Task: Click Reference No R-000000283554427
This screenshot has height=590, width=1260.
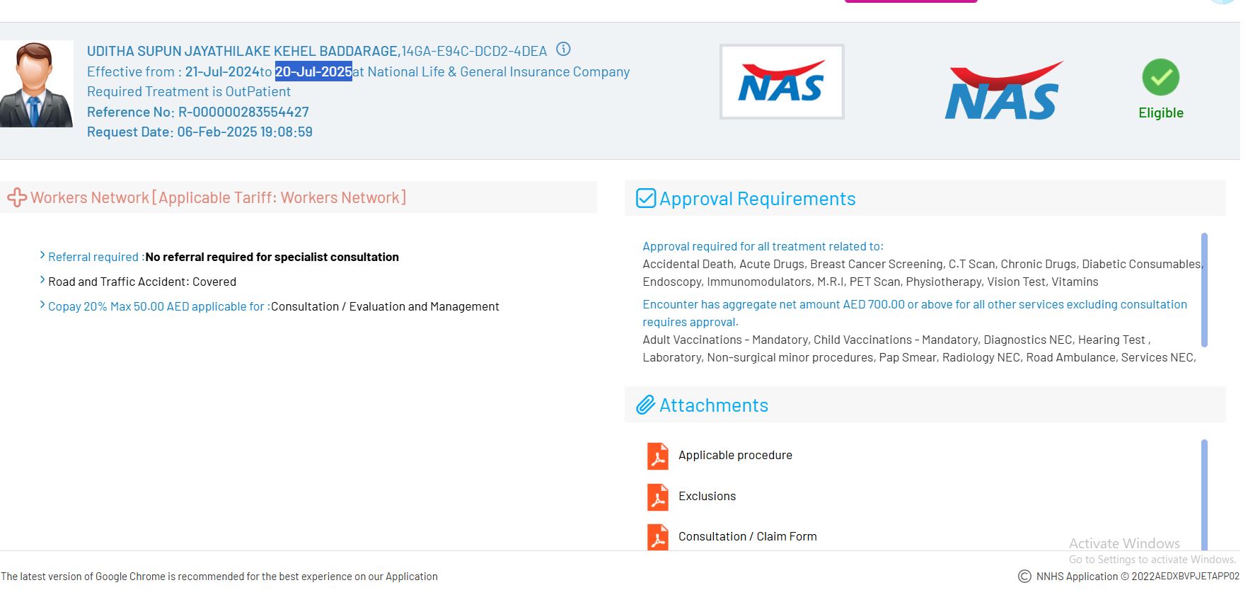Action: pyautogui.click(x=198, y=112)
